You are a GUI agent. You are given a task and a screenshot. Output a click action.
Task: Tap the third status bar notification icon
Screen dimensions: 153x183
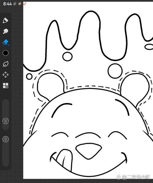[25, 4]
